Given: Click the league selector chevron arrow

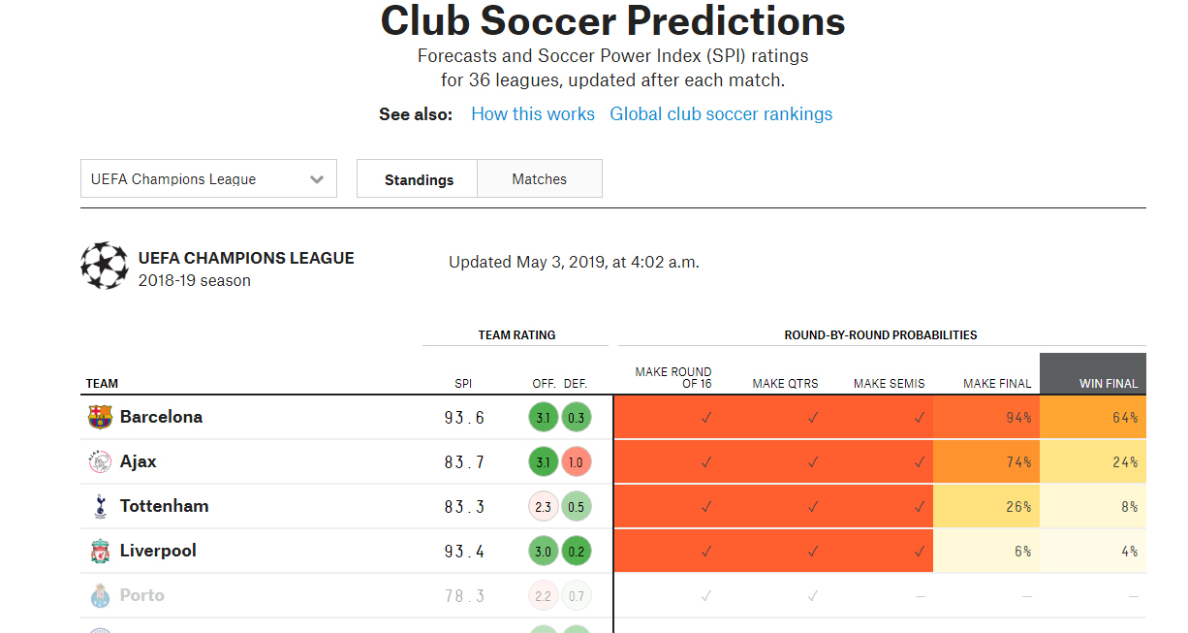Looking at the screenshot, I should [x=317, y=179].
